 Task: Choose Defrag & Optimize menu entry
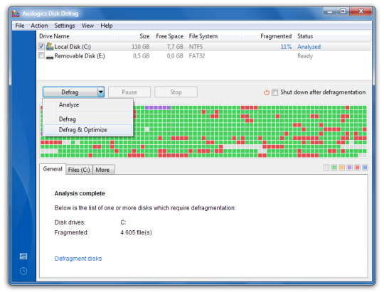coord(88,130)
